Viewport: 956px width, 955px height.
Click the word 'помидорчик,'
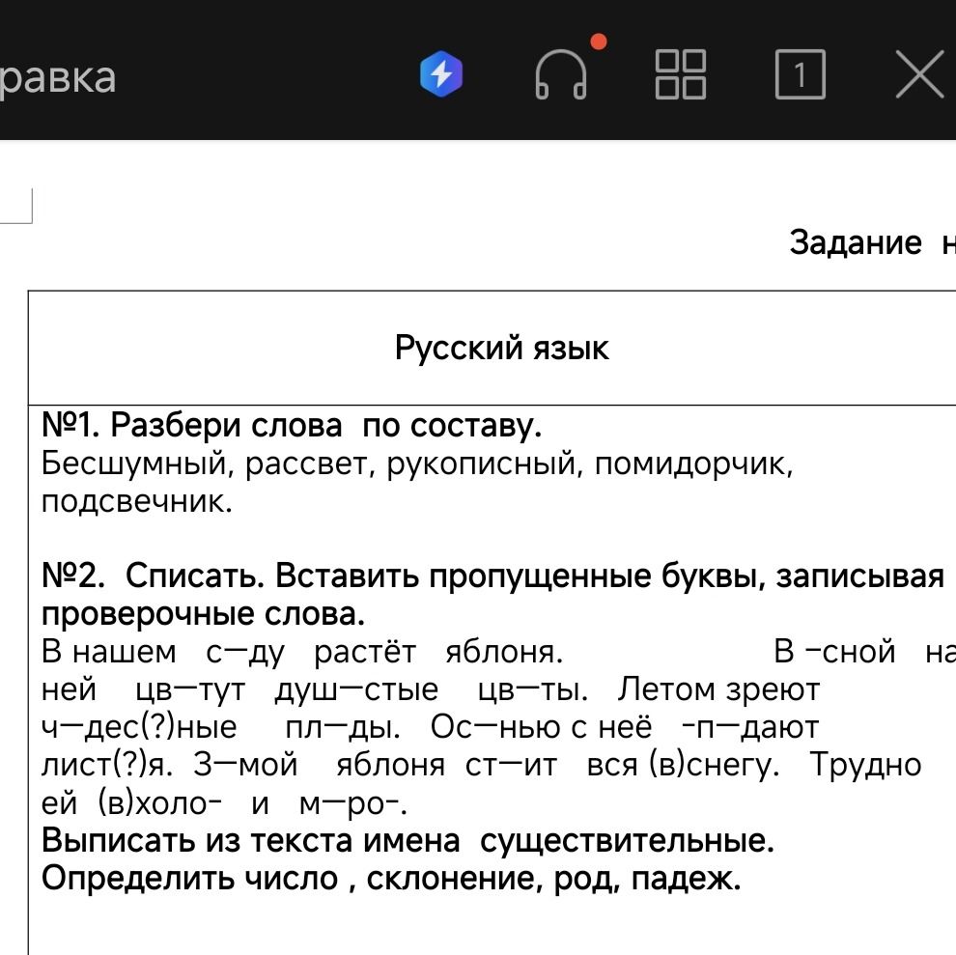694,463
